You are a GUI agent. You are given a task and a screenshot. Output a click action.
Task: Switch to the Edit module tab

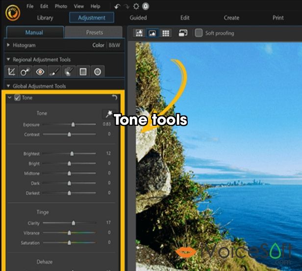point(185,18)
